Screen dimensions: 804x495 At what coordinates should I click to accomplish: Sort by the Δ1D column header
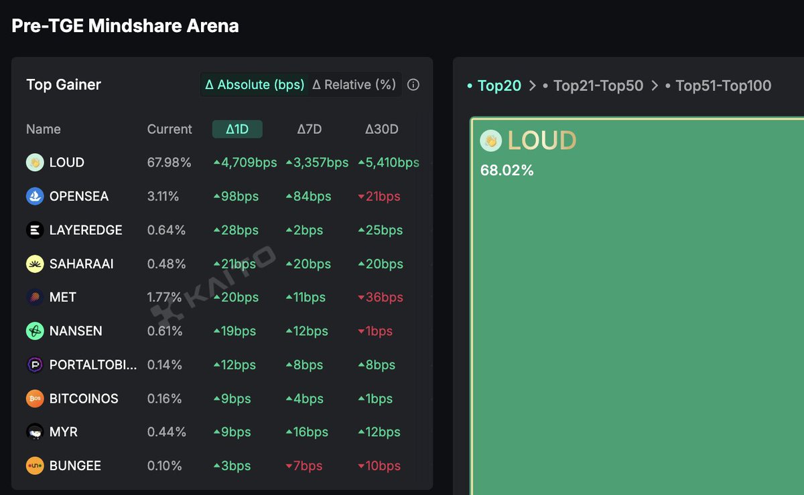(x=237, y=129)
